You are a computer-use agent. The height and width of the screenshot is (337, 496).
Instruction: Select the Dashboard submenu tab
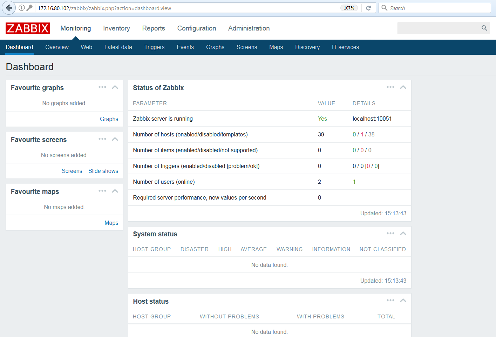(x=20, y=47)
